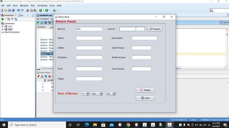Screen dimensions: 229x128
Task: Select Cloud Connections in the tree
Action: click(x=12, y=32)
